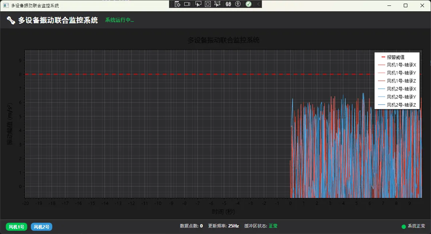Click the track focused element icon
The image size is (431, 234).
pyautogui.click(x=218, y=4)
